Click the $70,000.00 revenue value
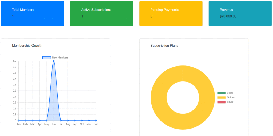273x136 pixels. pos(228,16)
